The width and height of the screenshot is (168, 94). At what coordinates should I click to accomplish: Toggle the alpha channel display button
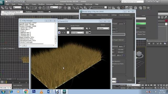(x=62, y=33)
